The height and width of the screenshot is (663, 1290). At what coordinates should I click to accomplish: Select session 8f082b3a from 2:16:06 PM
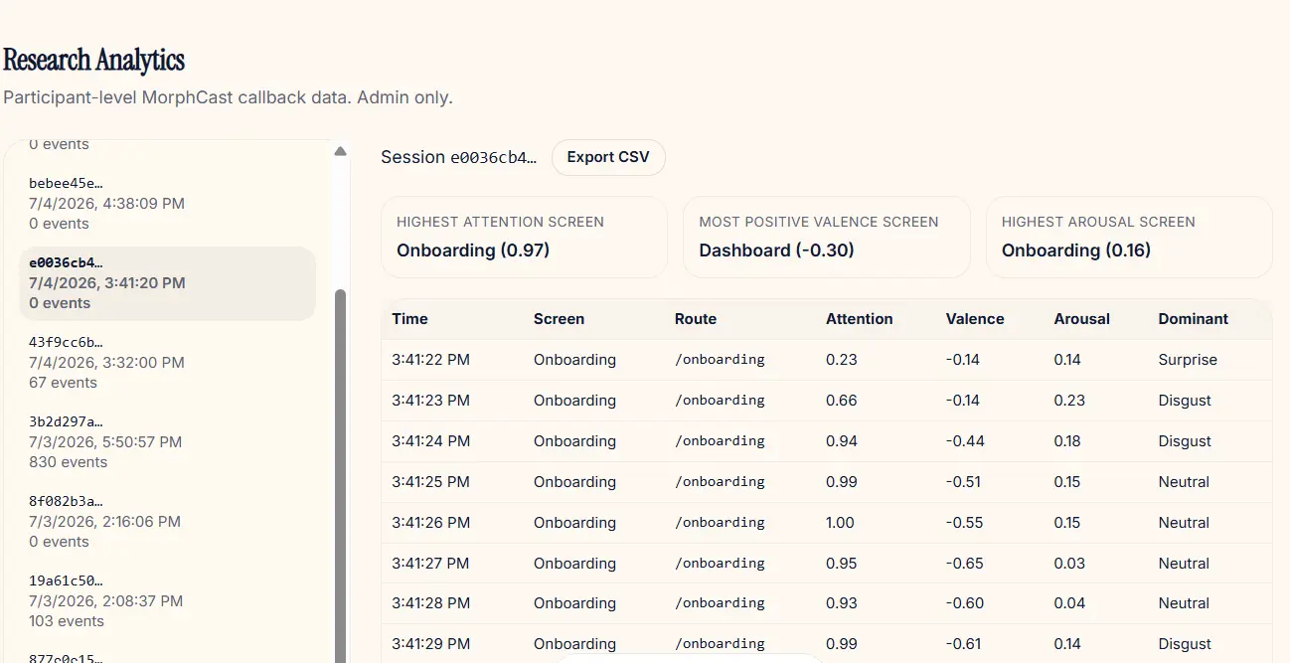(167, 522)
